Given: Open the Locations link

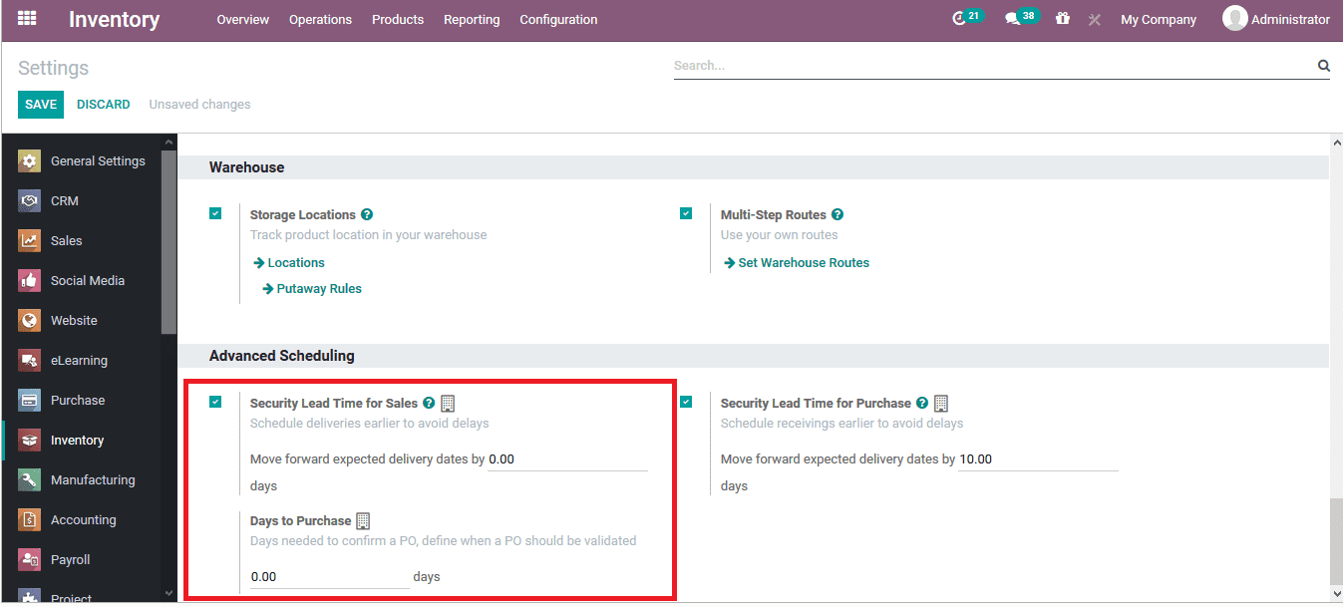Looking at the screenshot, I should [x=289, y=263].
